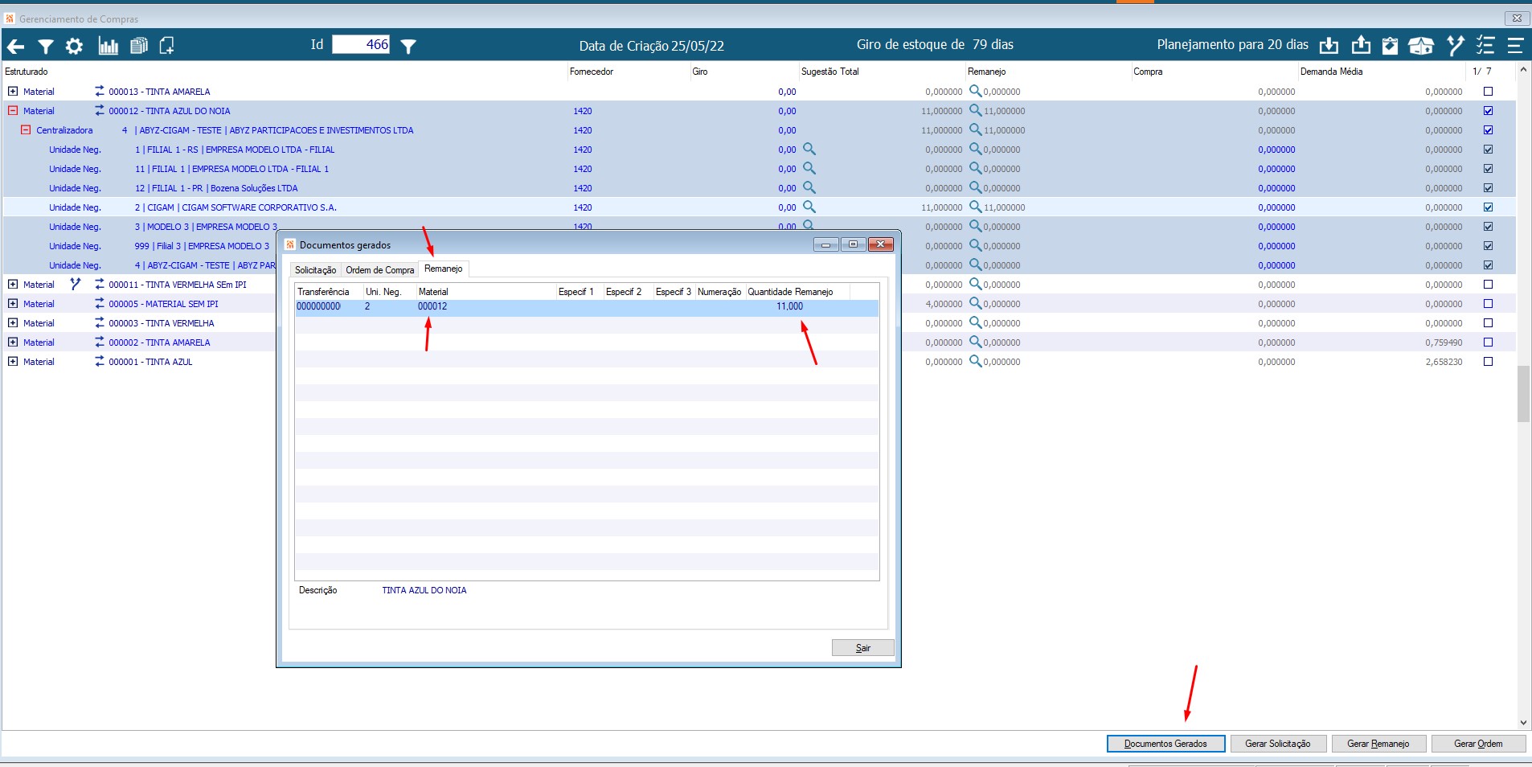Screen dimensions: 1532x767
Task: Click the Sair button in dialog
Action: [x=862, y=648]
